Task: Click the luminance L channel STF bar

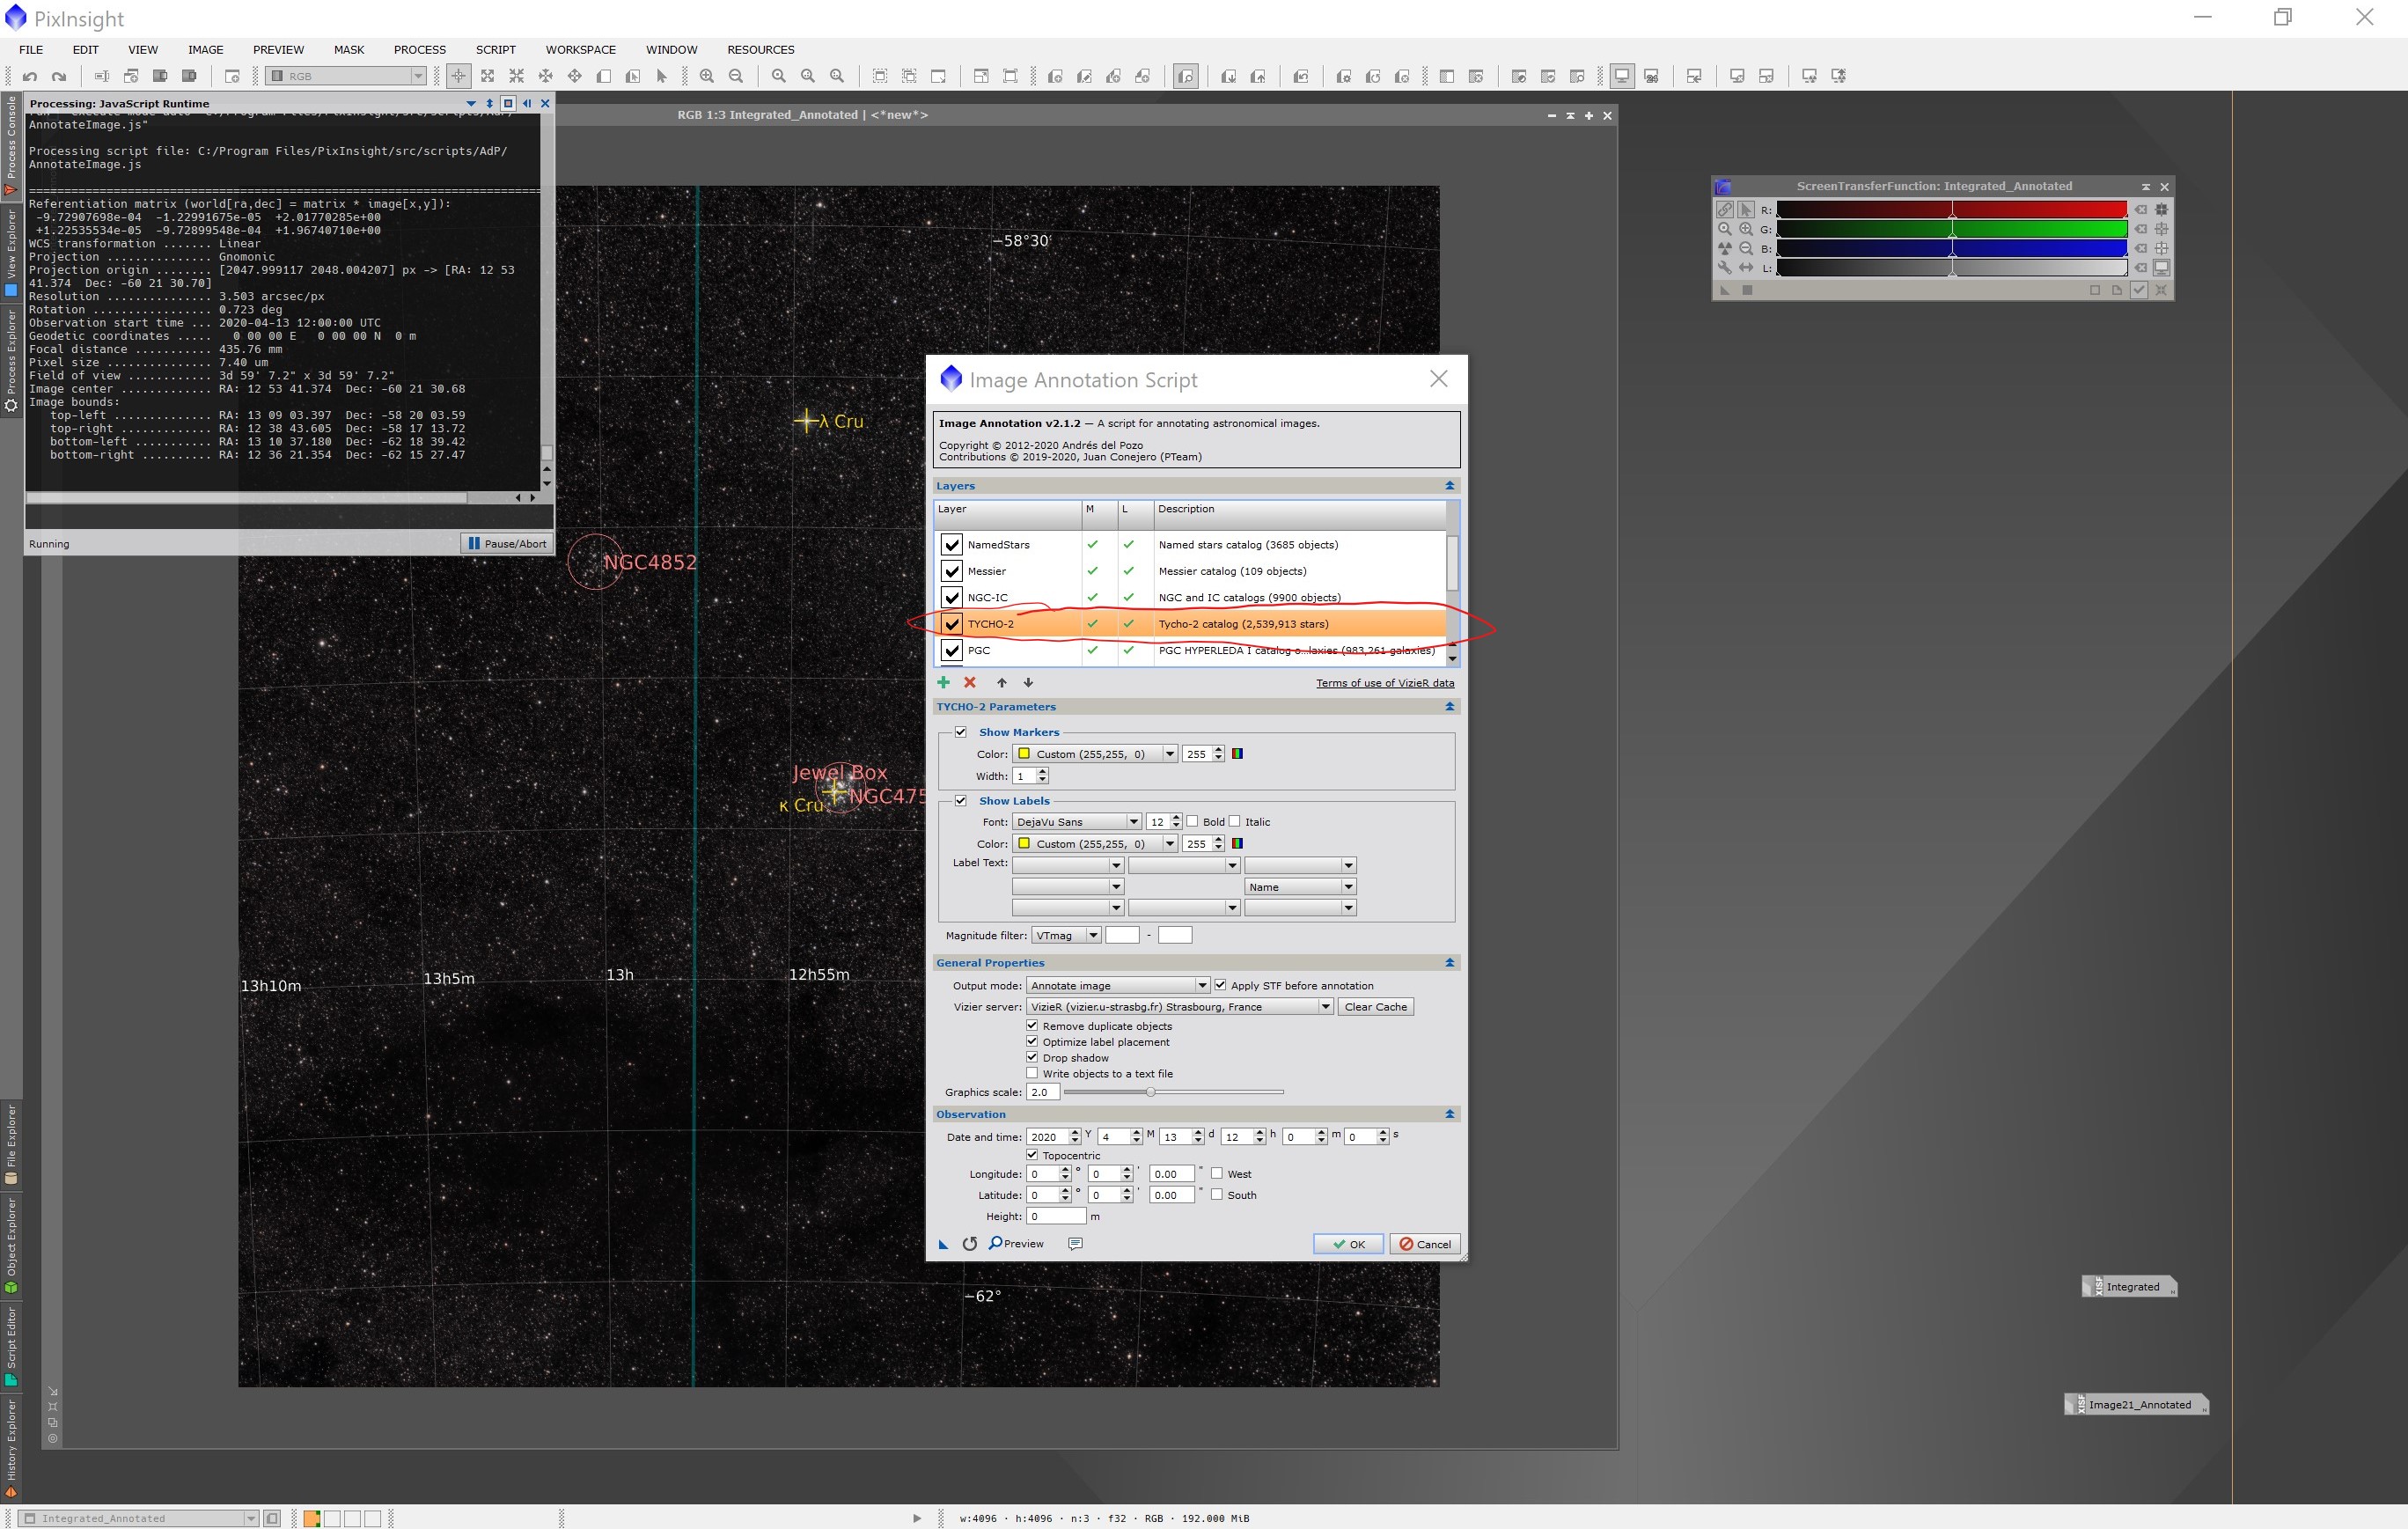Action: pyautogui.click(x=1951, y=268)
